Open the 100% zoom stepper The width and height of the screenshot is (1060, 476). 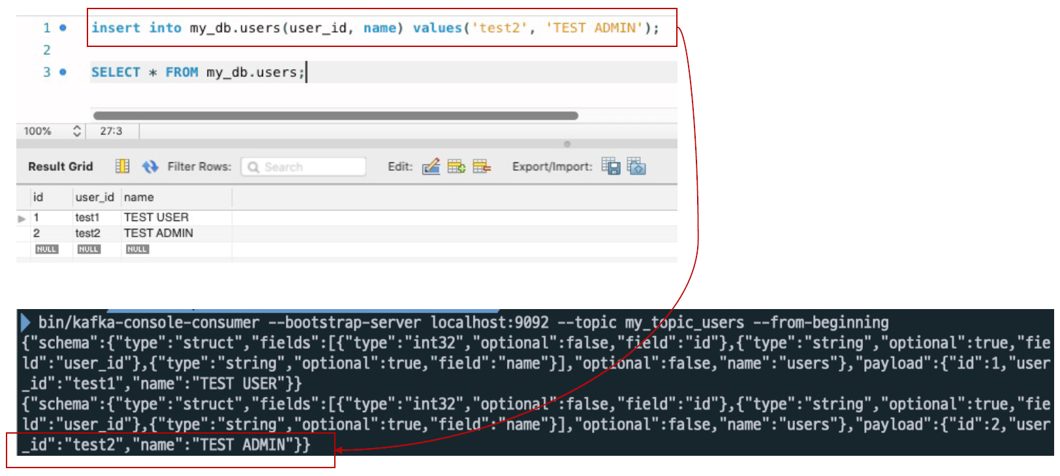coord(77,131)
